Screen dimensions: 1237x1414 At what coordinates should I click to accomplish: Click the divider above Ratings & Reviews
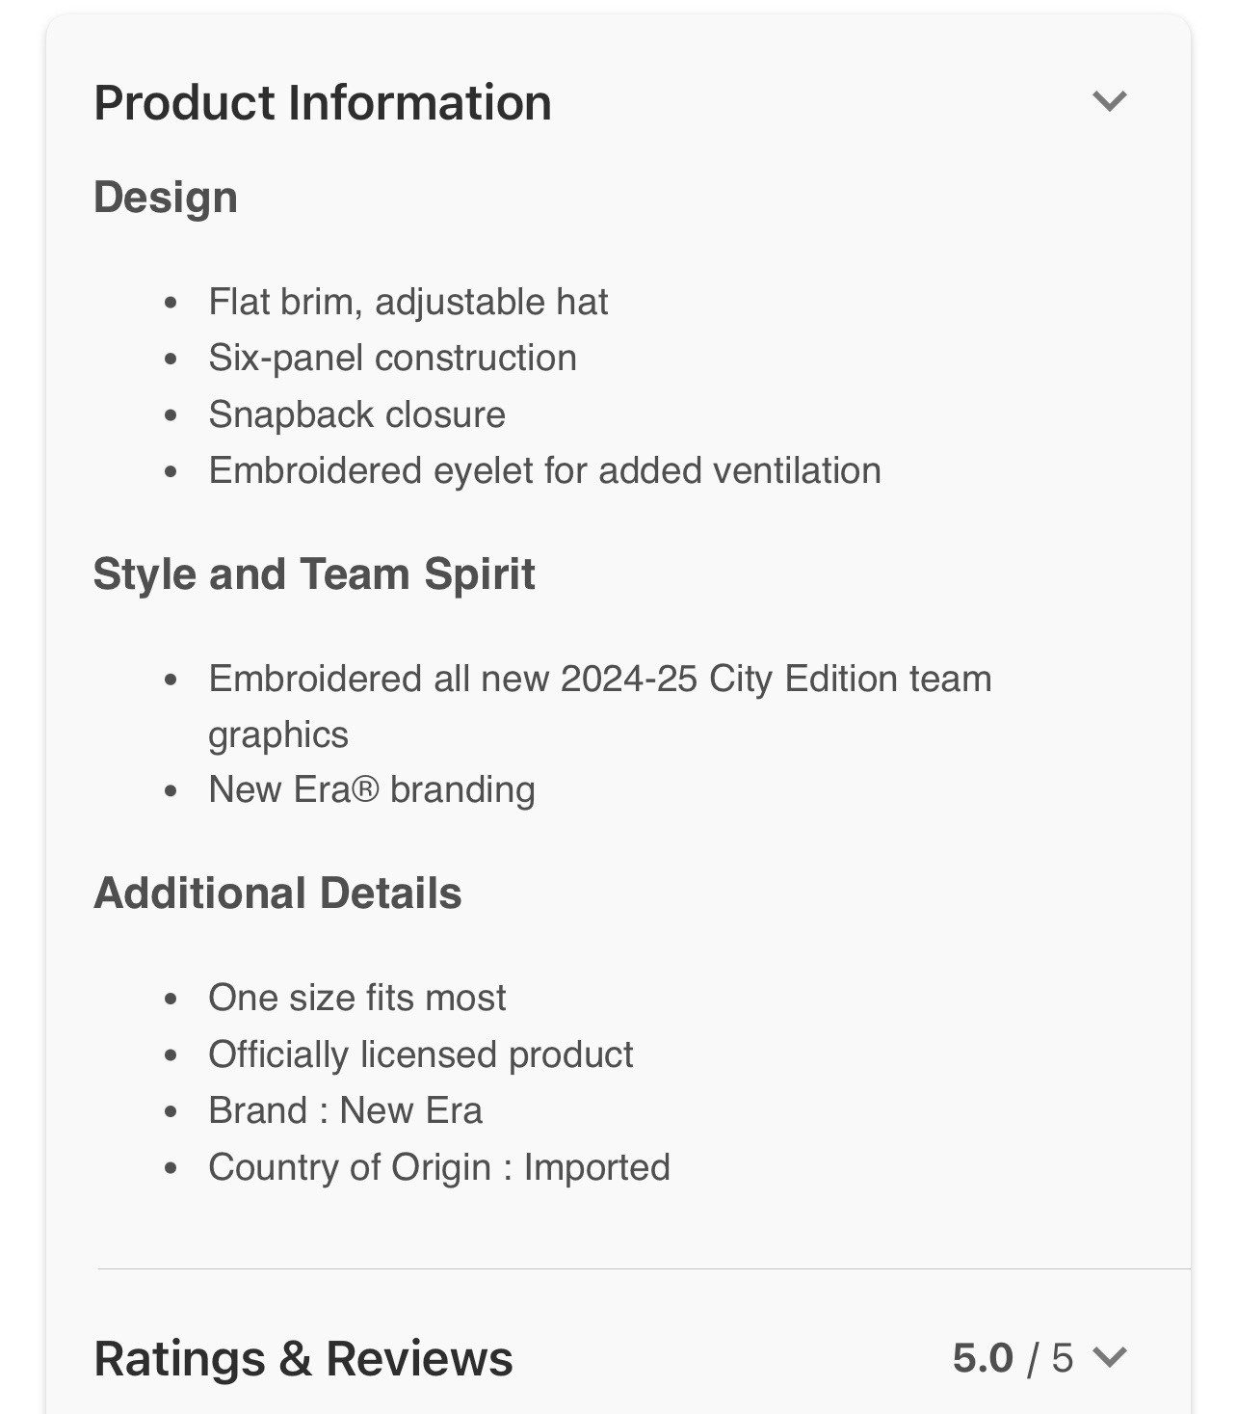[644, 1268]
